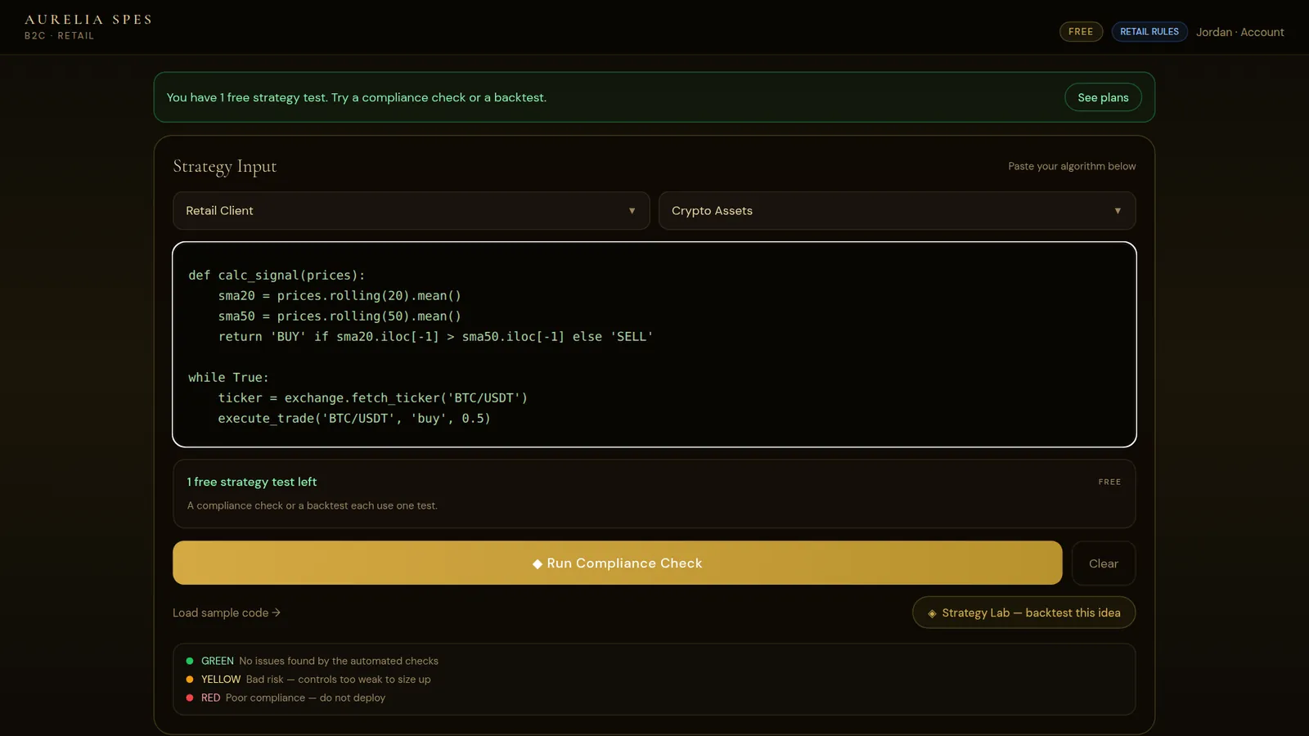Click the 'while True:' code line

pyautogui.click(x=228, y=377)
